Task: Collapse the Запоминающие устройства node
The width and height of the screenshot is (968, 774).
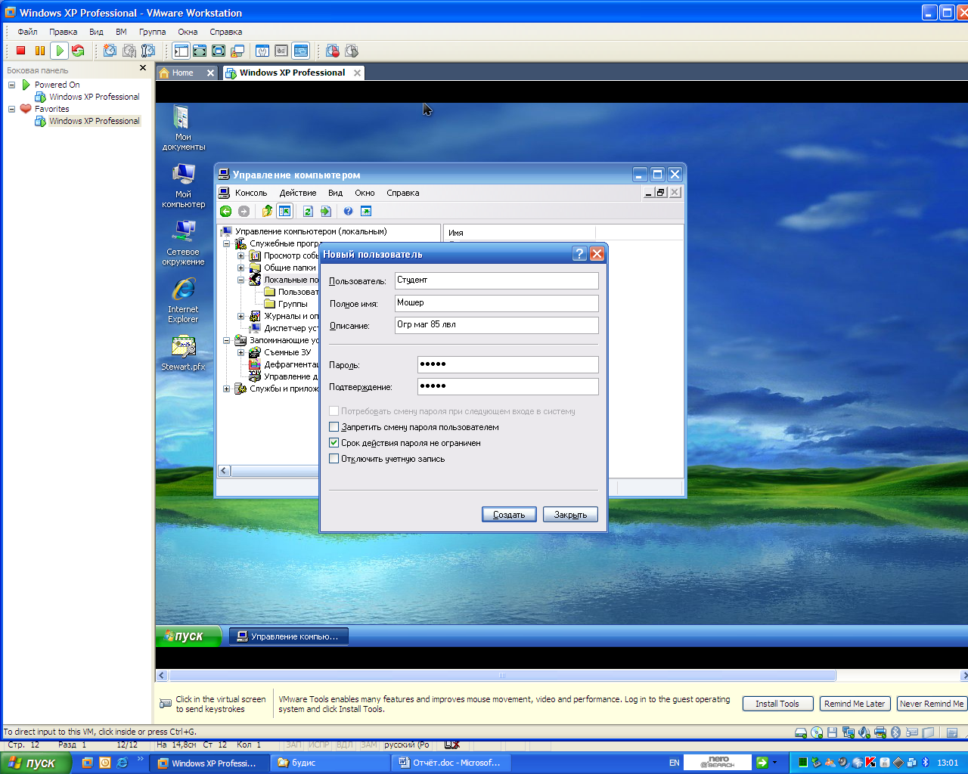Action: pyautogui.click(x=226, y=340)
